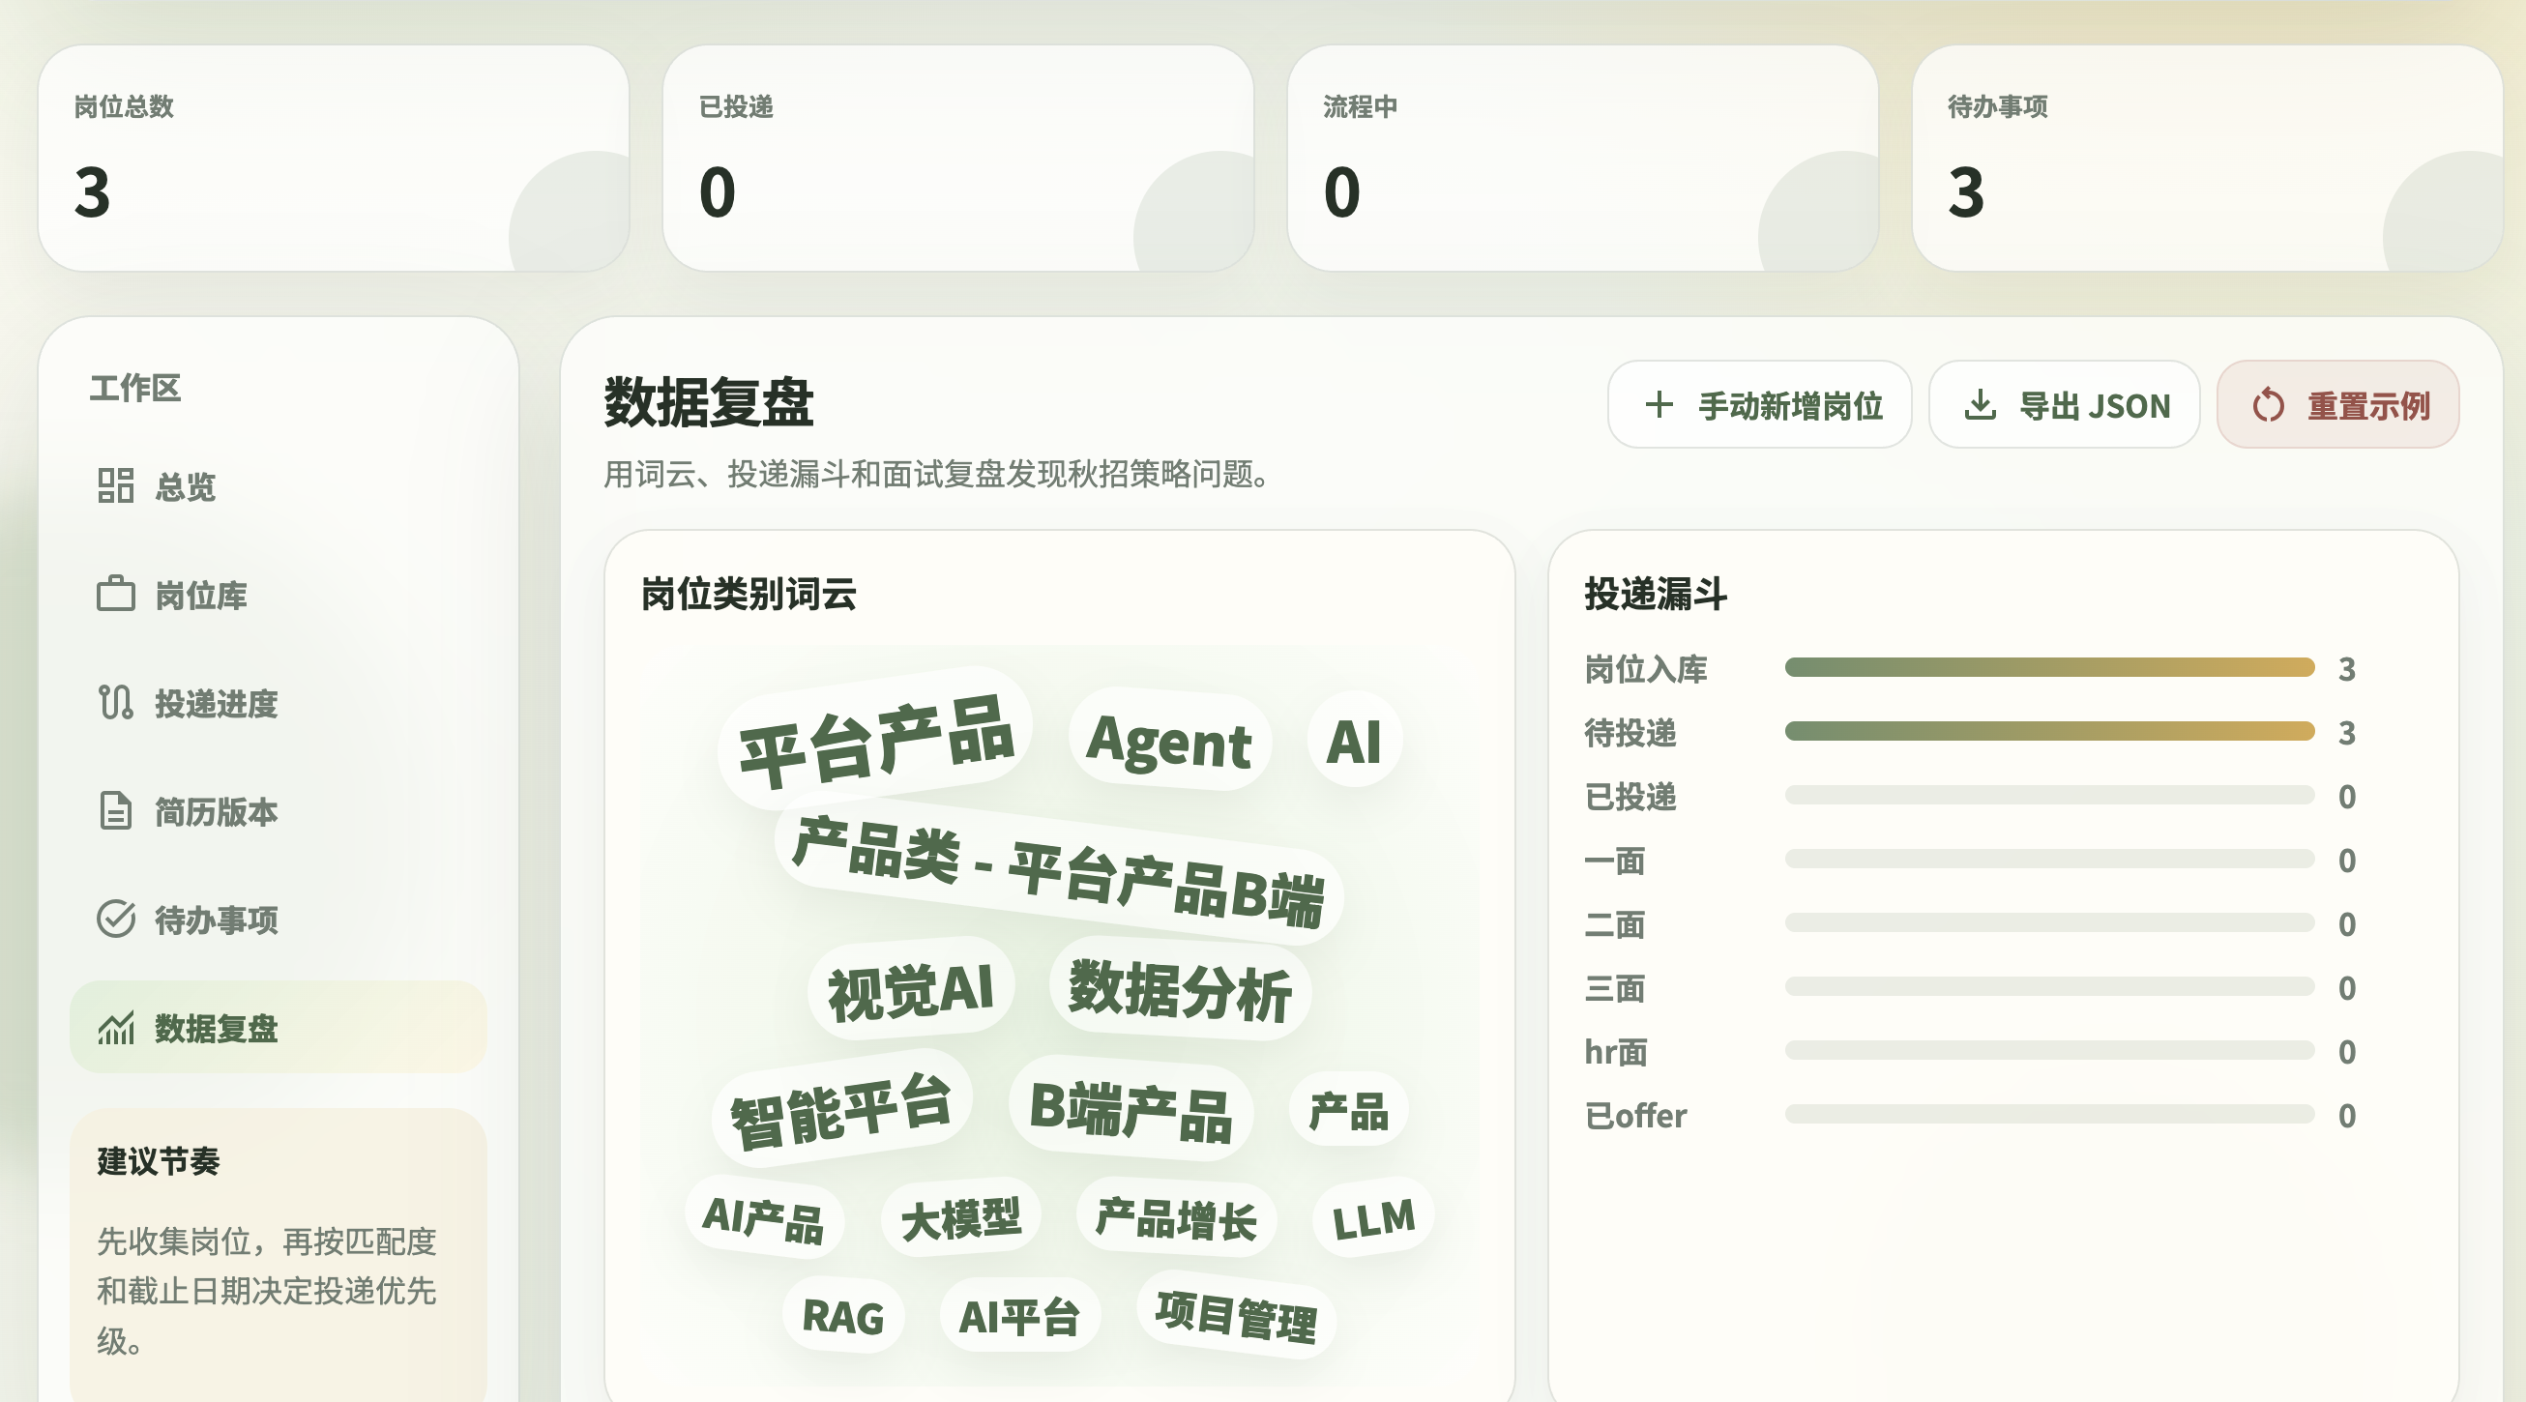Click the 岗位总数 stat card

(x=334, y=158)
